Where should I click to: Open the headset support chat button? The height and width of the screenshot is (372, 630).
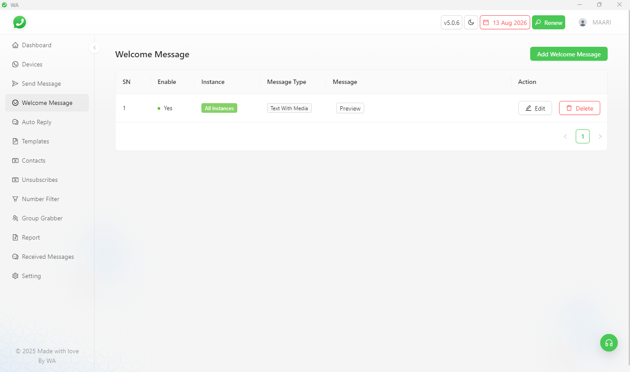pyautogui.click(x=609, y=343)
